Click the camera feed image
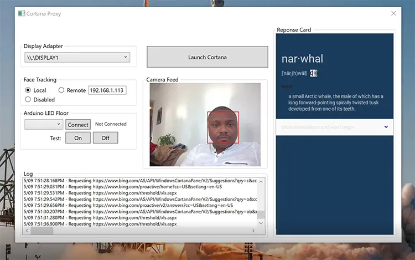Viewport: 415px width, 260px height. coord(205,125)
